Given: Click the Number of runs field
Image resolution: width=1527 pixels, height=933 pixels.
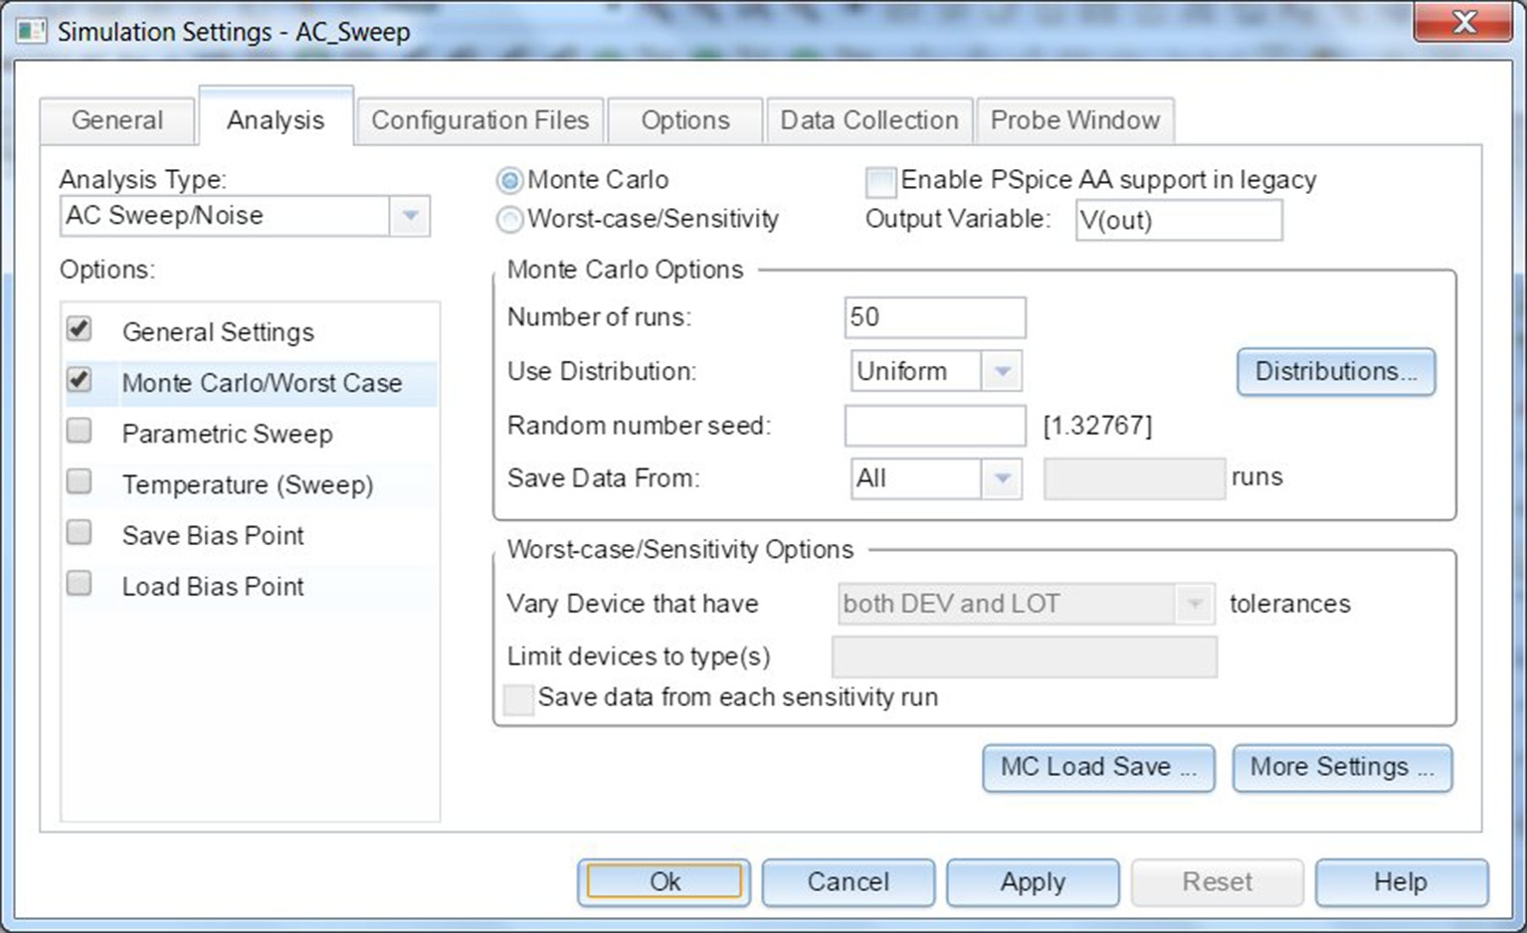Looking at the screenshot, I should pos(934,317).
